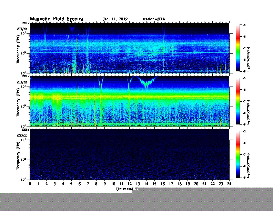The width and height of the screenshot is (273, 211).
Task: Click hour tick label "2" on time axis
Action: 47,184
